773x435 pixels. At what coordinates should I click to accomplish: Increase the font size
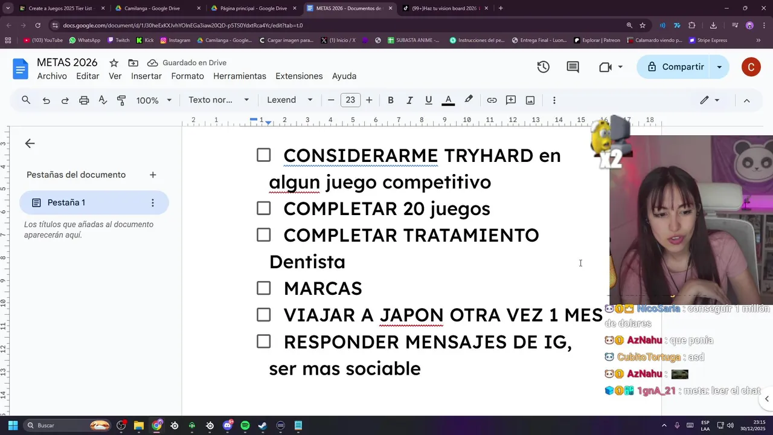(x=369, y=100)
